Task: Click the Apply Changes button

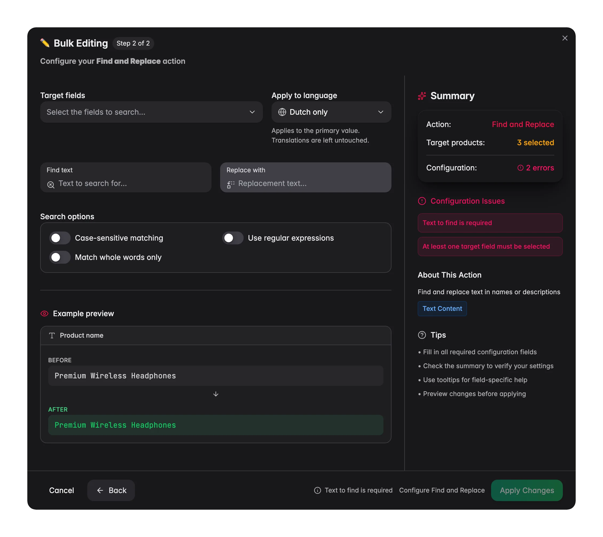Action: (527, 490)
